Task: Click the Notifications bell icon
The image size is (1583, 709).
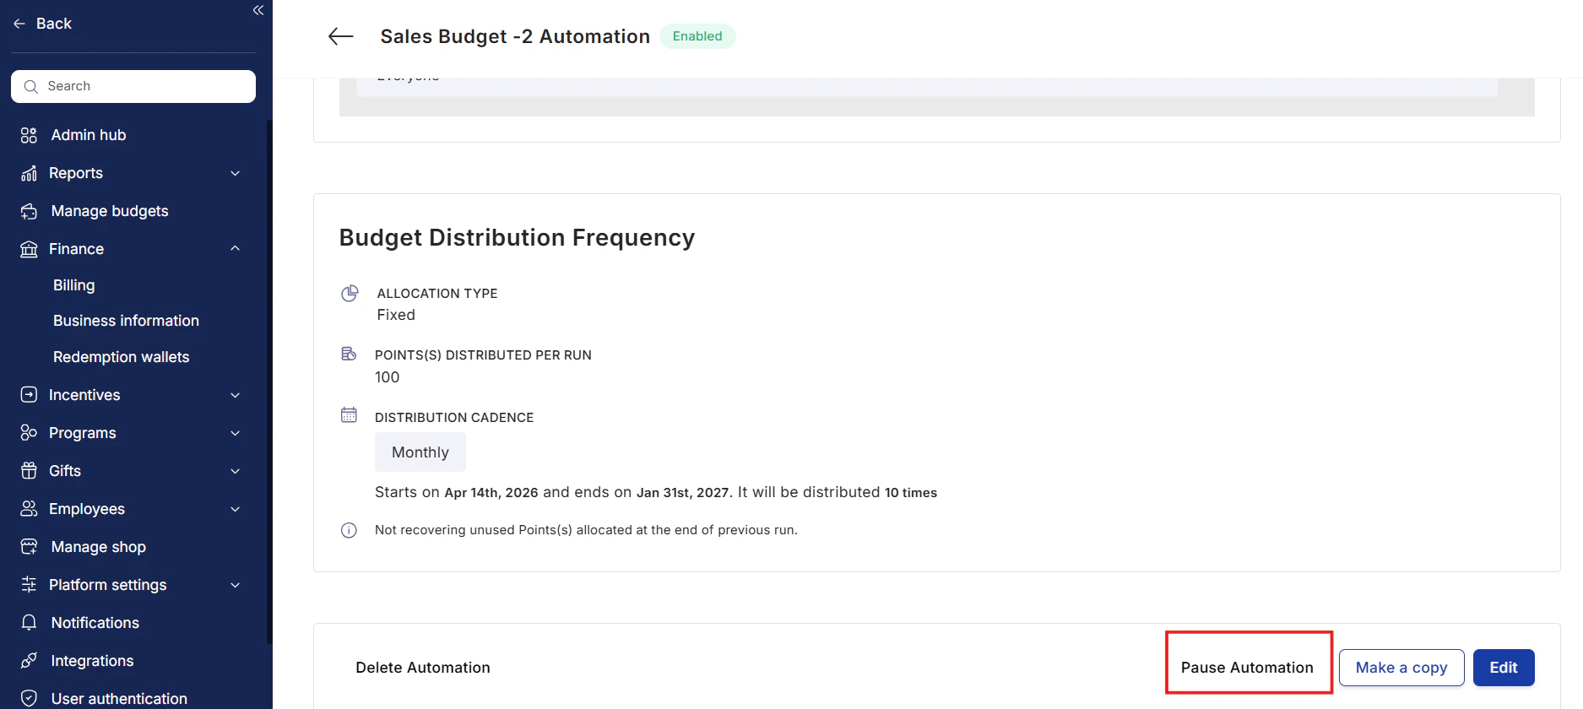Action: pos(29,623)
